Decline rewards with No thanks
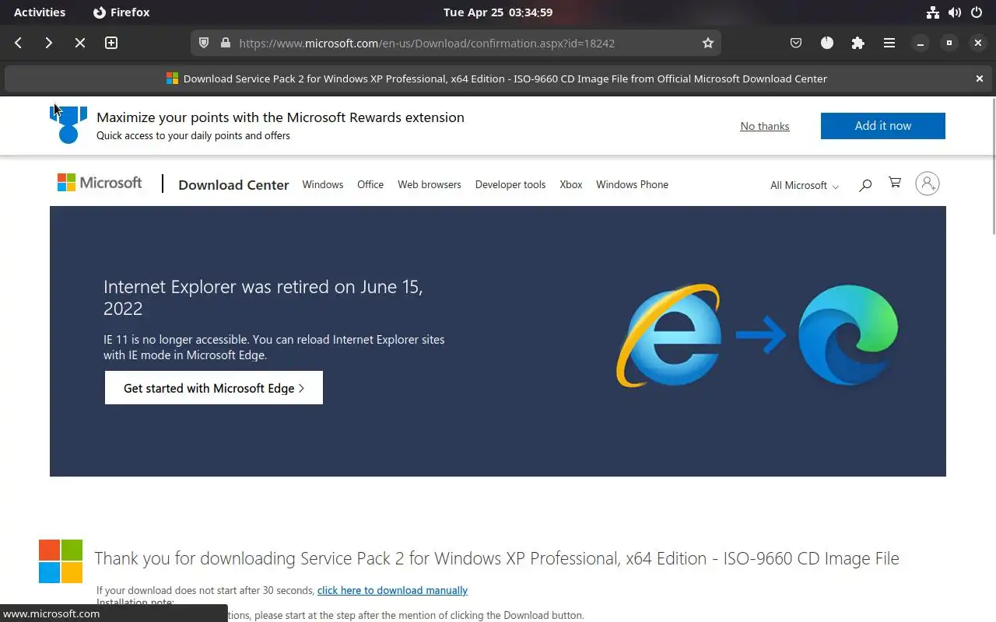996x622 pixels. click(765, 126)
